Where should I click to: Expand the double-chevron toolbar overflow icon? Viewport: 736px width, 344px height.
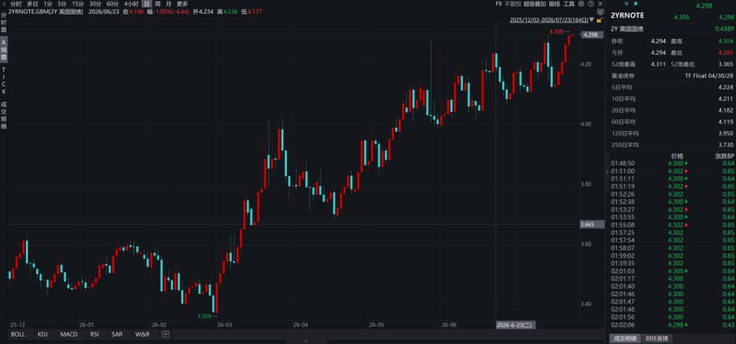pyautogui.click(x=600, y=3)
